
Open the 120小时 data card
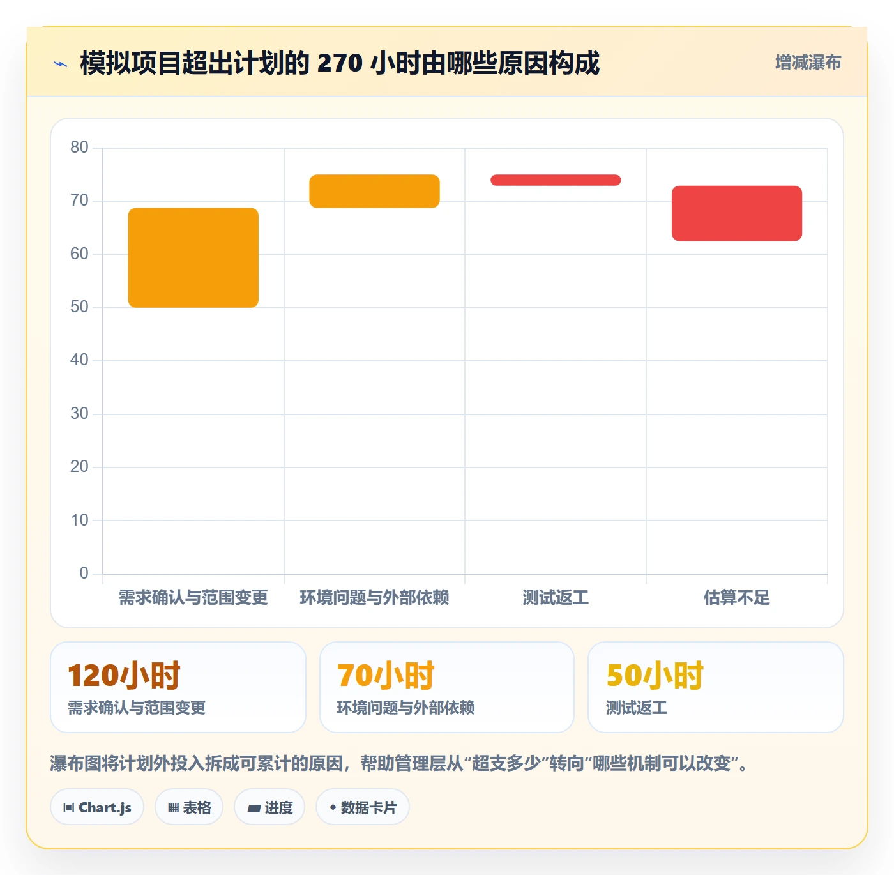[x=178, y=687]
